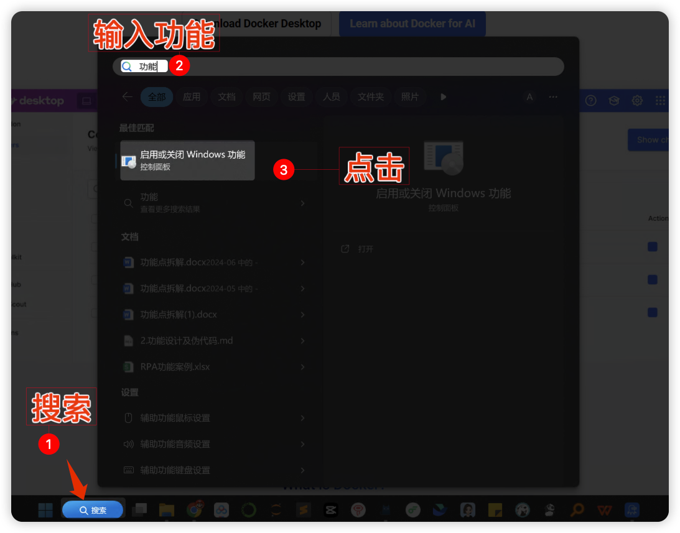Open the Windows Start menu
Image resolution: width=680 pixels, height=533 pixels.
[x=45, y=510]
